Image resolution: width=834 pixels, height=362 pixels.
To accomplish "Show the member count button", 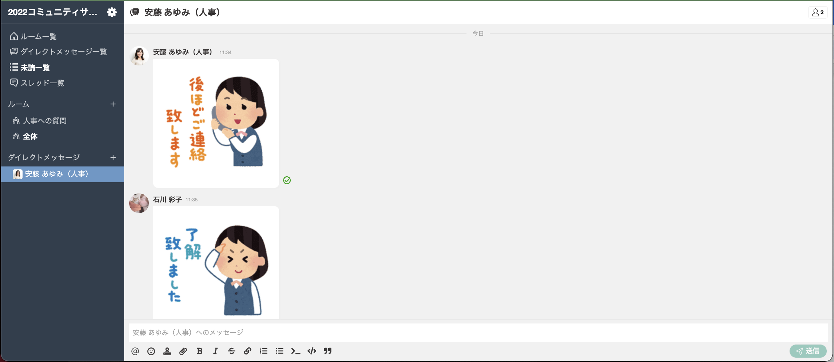I will 818,12.
